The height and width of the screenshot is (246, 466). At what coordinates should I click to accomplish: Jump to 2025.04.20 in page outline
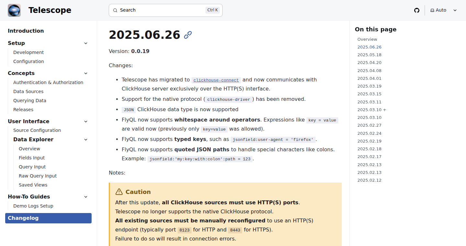(x=369, y=63)
